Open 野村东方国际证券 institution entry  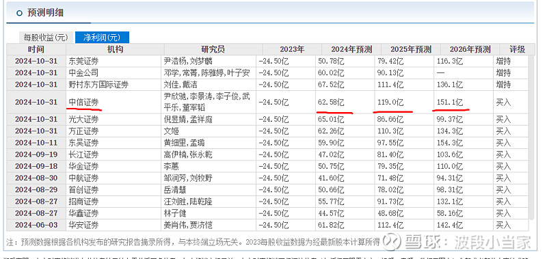tap(98, 84)
